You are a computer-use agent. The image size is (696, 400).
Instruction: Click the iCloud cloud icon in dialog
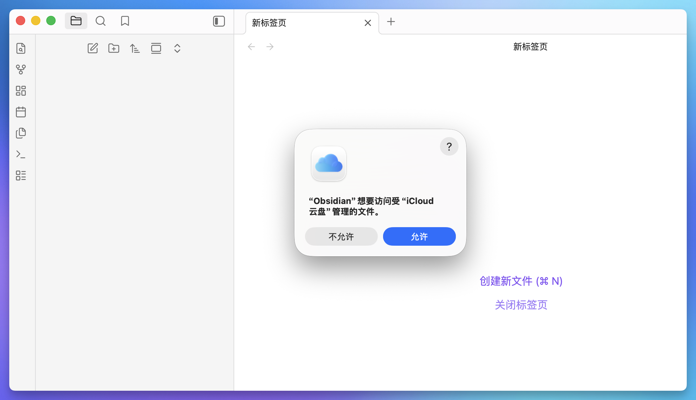[329, 164]
